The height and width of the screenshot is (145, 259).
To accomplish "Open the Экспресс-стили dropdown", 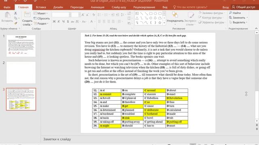I will coord(190,19).
